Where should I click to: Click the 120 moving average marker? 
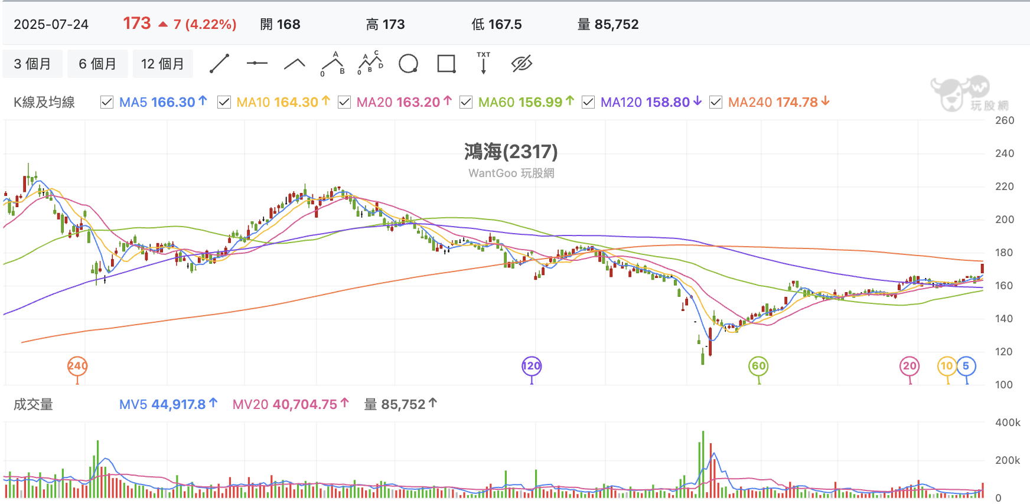[532, 366]
